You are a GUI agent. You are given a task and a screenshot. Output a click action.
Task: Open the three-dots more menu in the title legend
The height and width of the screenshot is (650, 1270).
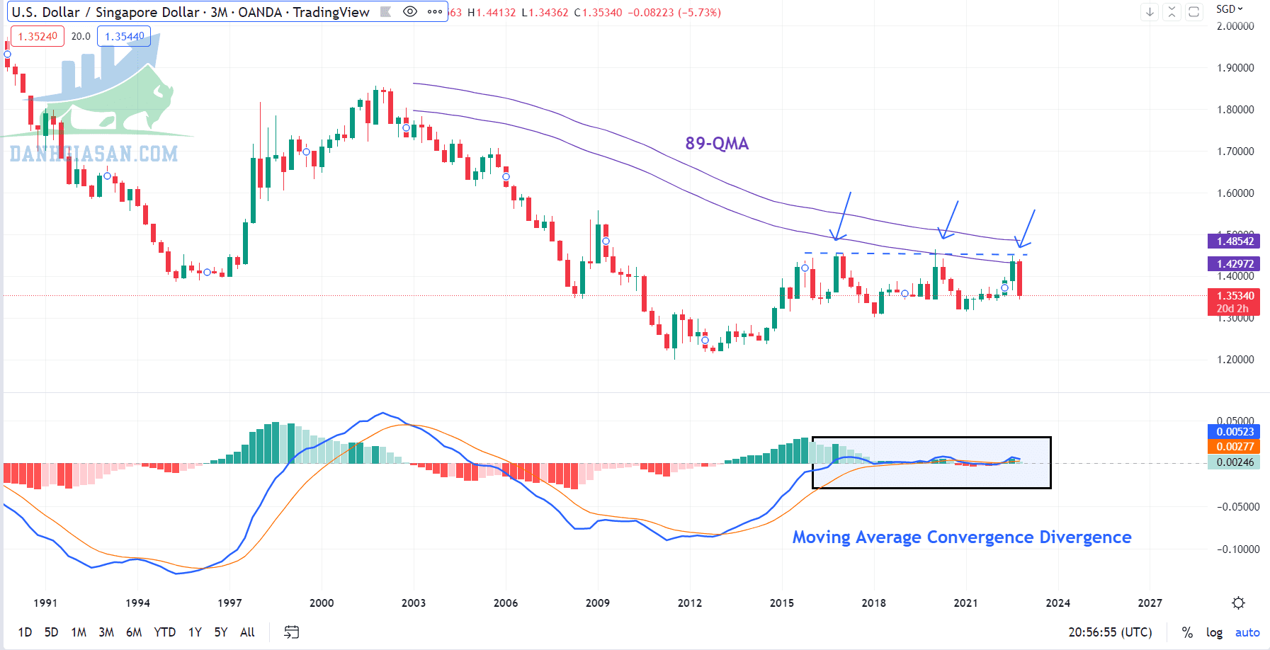435,11
